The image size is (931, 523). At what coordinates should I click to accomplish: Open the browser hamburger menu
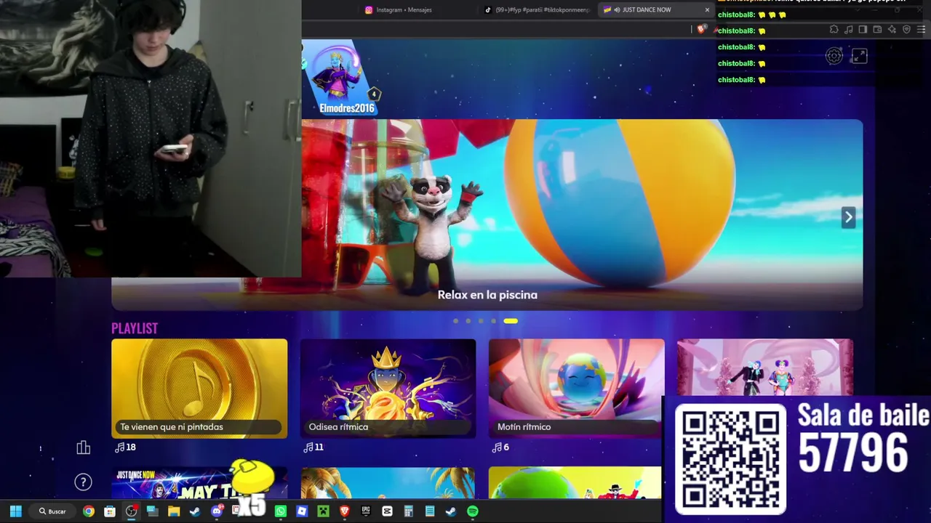[x=922, y=30]
